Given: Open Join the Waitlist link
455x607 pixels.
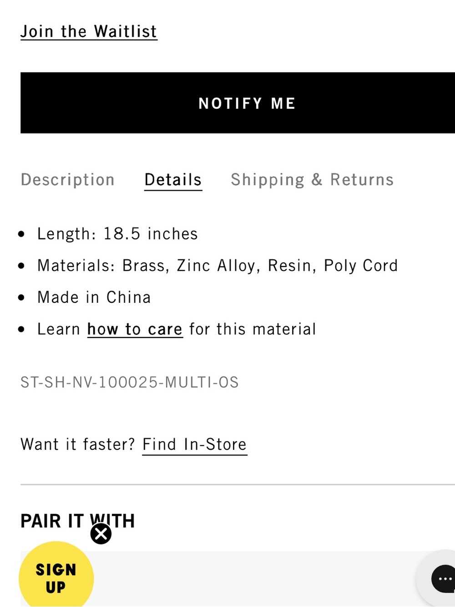Looking at the screenshot, I should [x=89, y=32].
